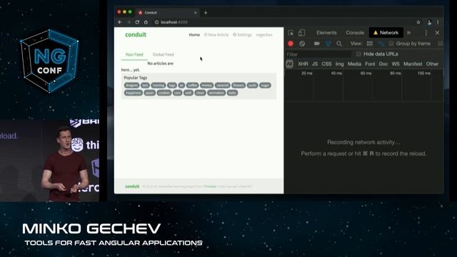Viewport: 457px width, 257px height.
Task: Filter network requests by Media
Action: (354, 64)
